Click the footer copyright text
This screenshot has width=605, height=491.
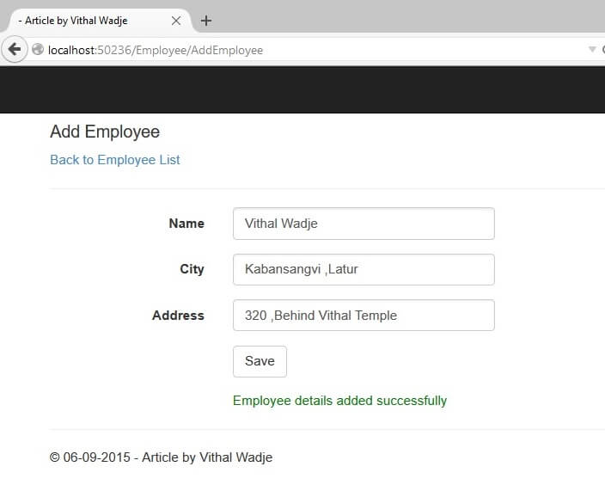coord(161,457)
